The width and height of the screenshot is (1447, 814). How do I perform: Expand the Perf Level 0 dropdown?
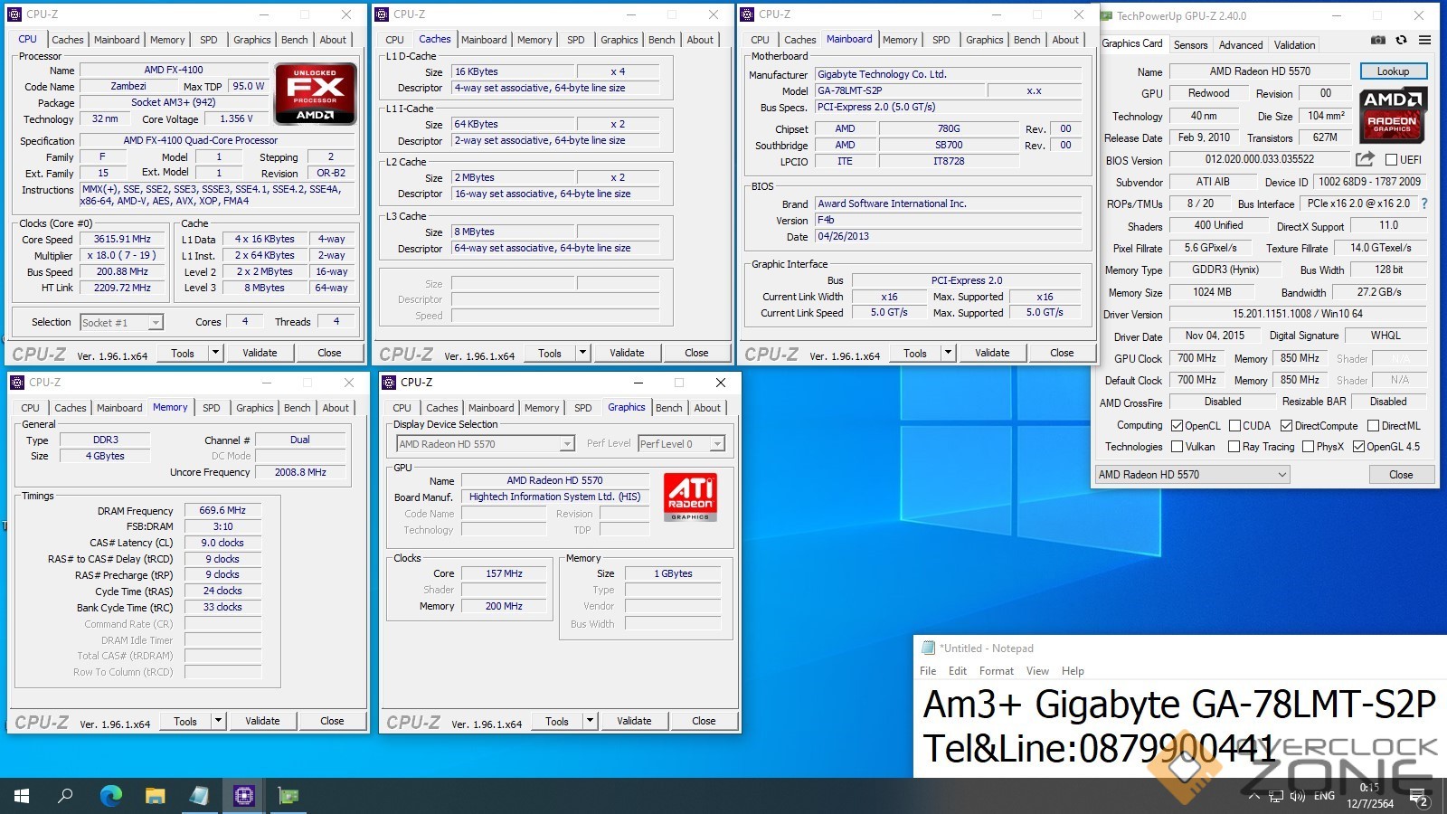[x=716, y=444]
